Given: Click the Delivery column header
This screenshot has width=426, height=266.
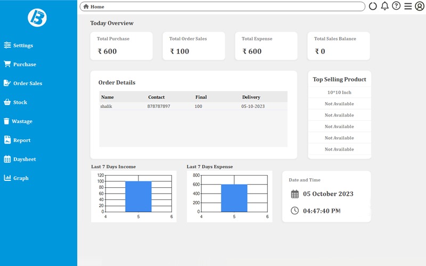Looking at the screenshot, I should [251, 97].
